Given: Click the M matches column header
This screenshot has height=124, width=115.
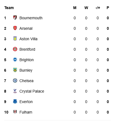Looking at the screenshot, I should 75,8.
